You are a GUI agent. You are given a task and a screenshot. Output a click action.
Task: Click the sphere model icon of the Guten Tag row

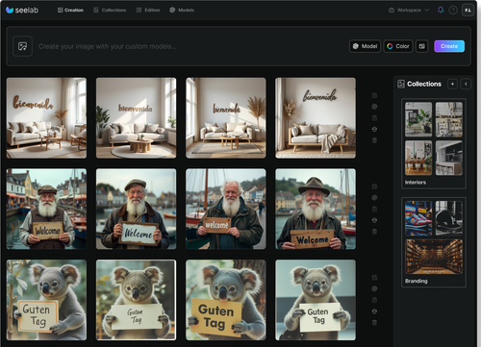click(374, 288)
